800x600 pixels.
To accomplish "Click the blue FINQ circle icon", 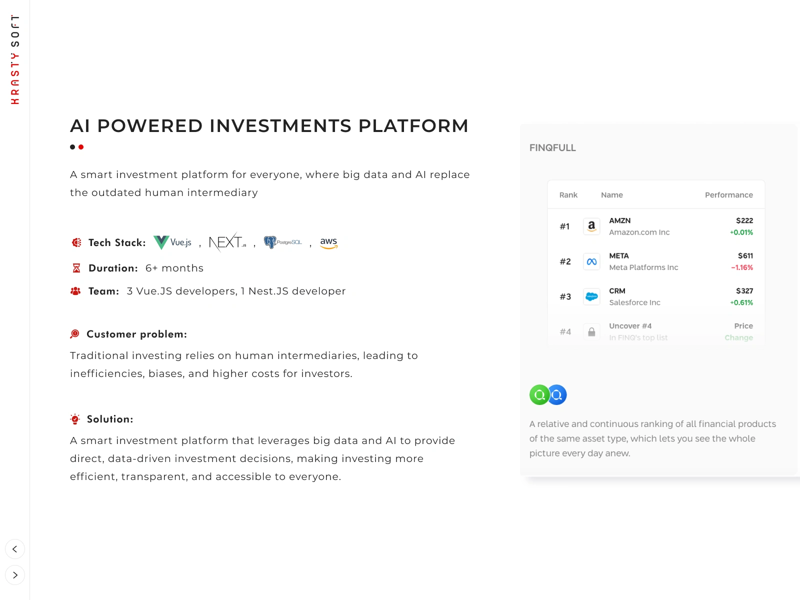I will [x=557, y=395].
